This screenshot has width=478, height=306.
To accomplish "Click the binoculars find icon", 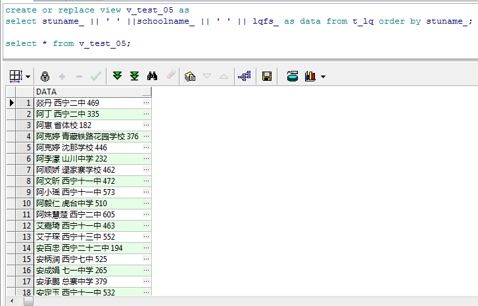I will coord(153,76).
